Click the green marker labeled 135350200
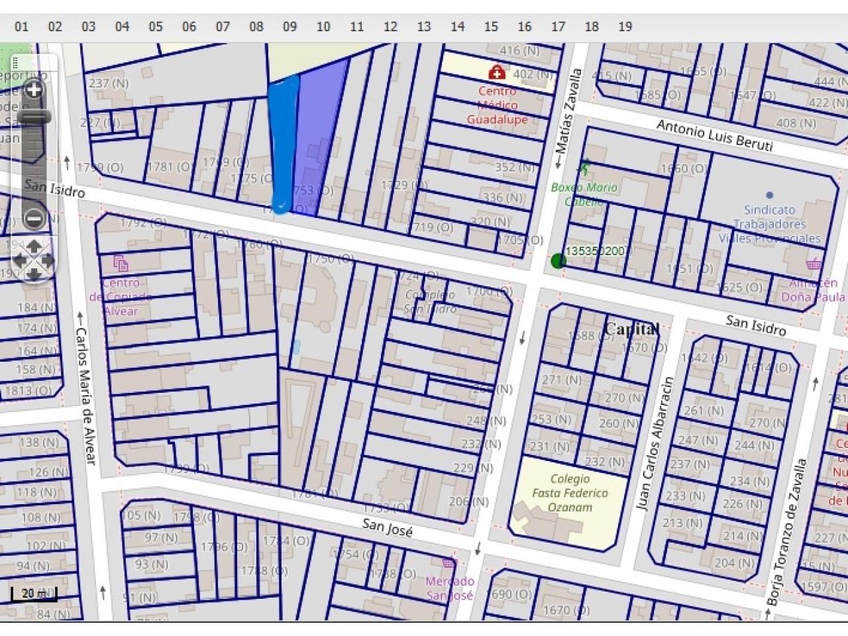Image resolution: width=848 pixels, height=636 pixels. (x=558, y=260)
